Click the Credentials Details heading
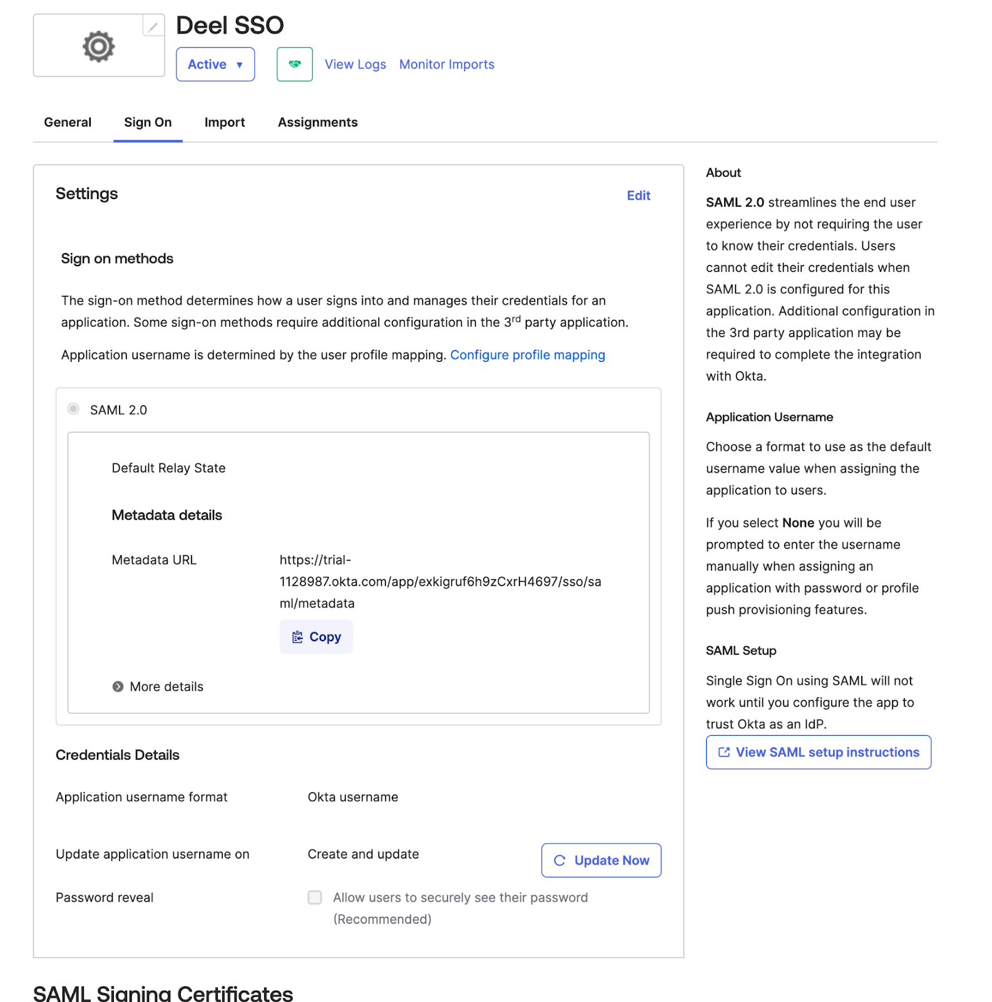The width and height of the screenshot is (992, 1002). point(118,755)
